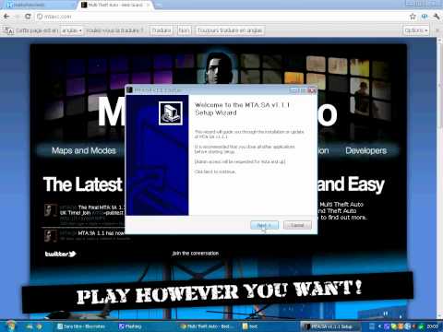Click the Non button in the translate bar
Screen dimensions: 443x332
tap(184, 30)
